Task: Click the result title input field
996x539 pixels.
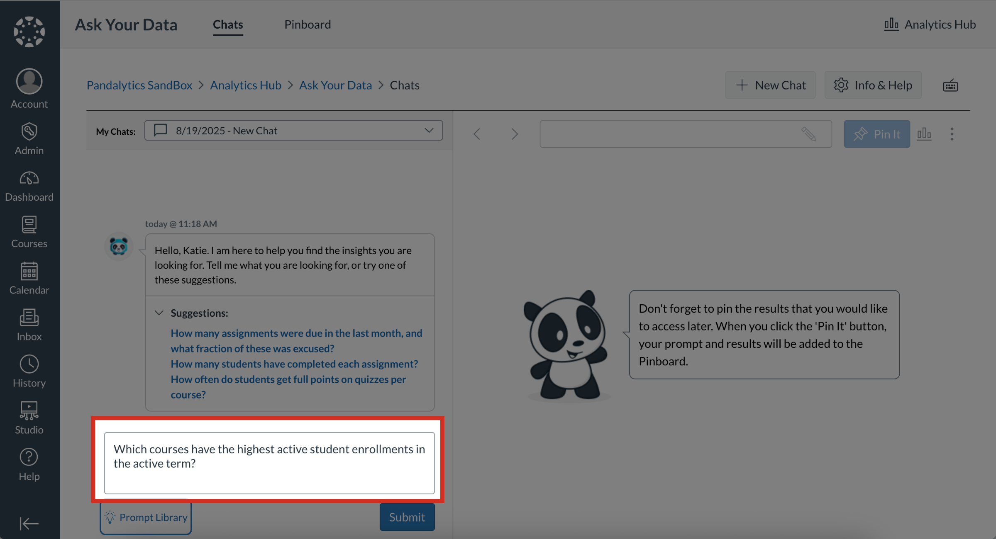Action: (x=686, y=134)
